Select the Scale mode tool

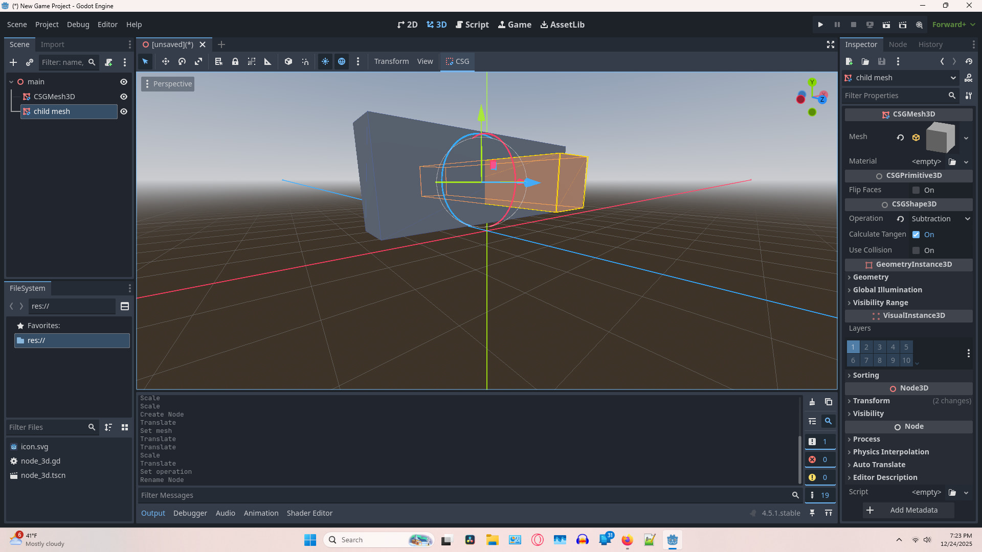click(x=198, y=61)
